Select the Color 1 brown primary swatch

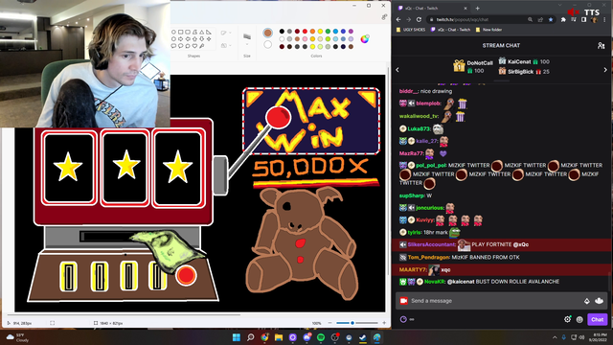267,33
